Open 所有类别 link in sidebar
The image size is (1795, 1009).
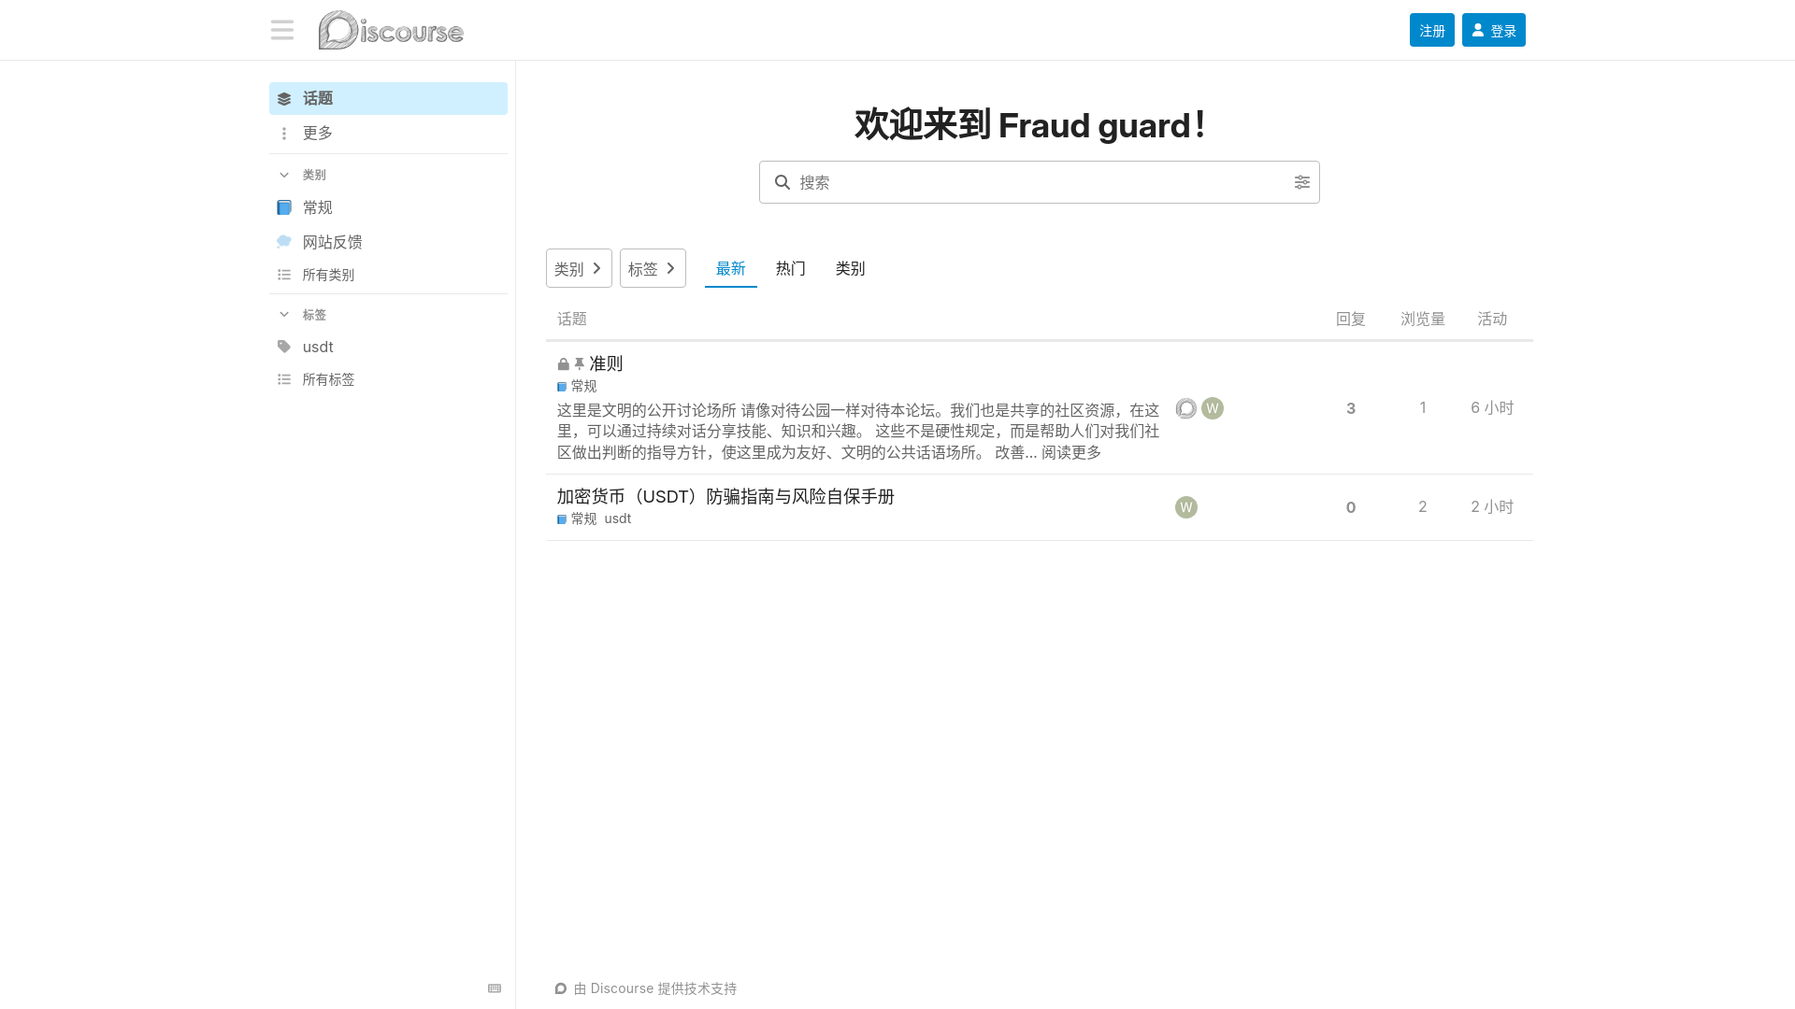click(x=388, y=275)
